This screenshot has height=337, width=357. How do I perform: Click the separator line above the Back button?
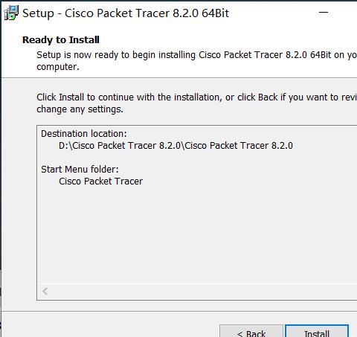(179, 311)
